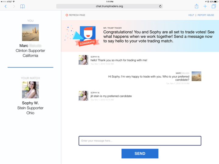Screen dimensions: 219x164
Task: Add a new tab with the plus icon
Action: pos(205,6)
